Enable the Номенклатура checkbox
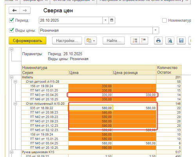Screen dimensions: 196x157 (164, 20)
